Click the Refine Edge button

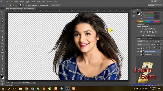[56, 5]
